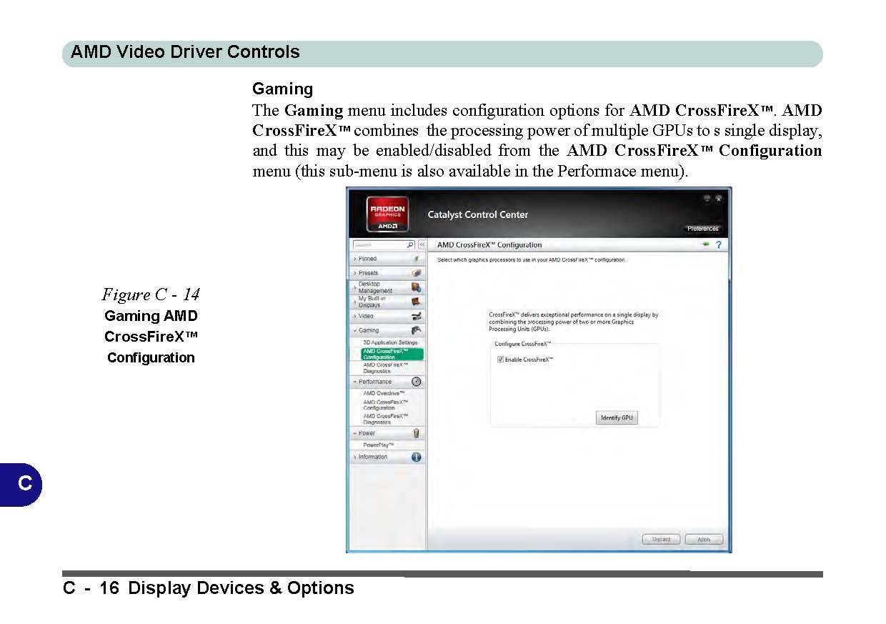Open AMD CrossFireX Configuration under Performance

click(386, 405)
